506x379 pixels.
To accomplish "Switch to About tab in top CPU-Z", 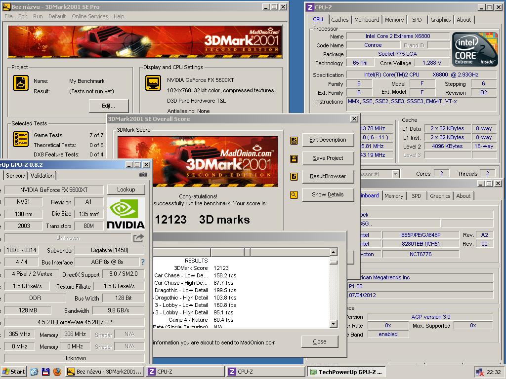I will (x=464, y=20).
